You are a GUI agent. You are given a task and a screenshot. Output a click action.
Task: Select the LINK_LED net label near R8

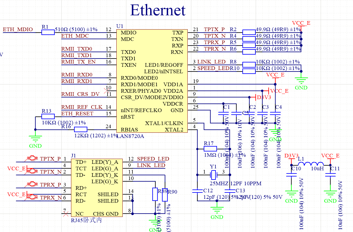point(211,62)
